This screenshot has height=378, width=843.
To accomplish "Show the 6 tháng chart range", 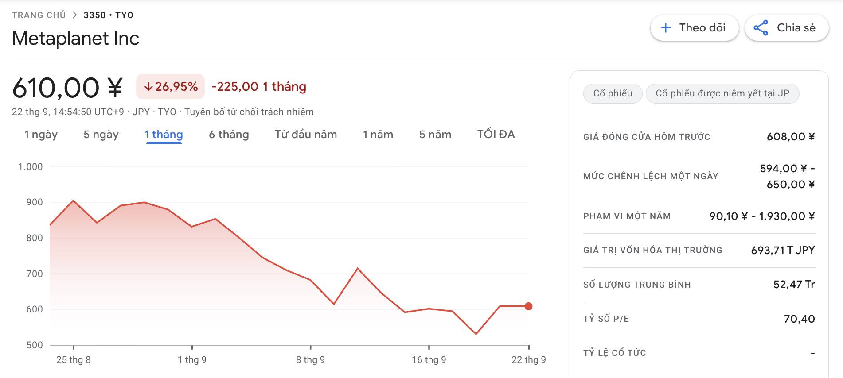I will 229,135.
